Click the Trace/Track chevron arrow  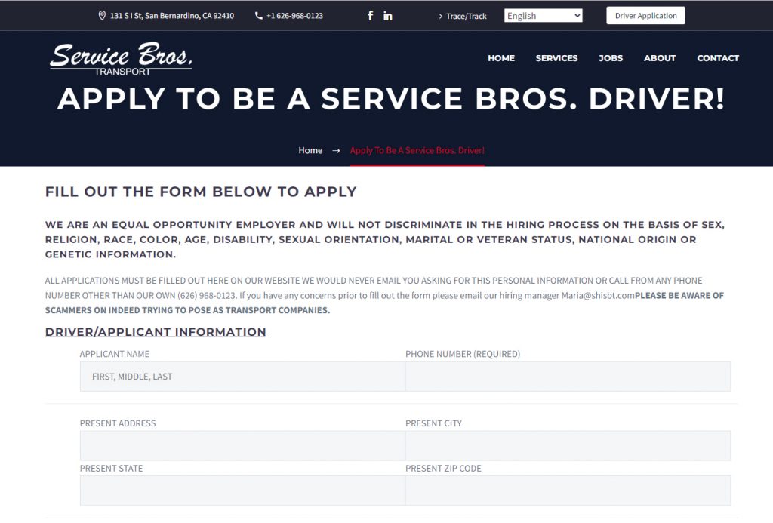pos(440,17)
